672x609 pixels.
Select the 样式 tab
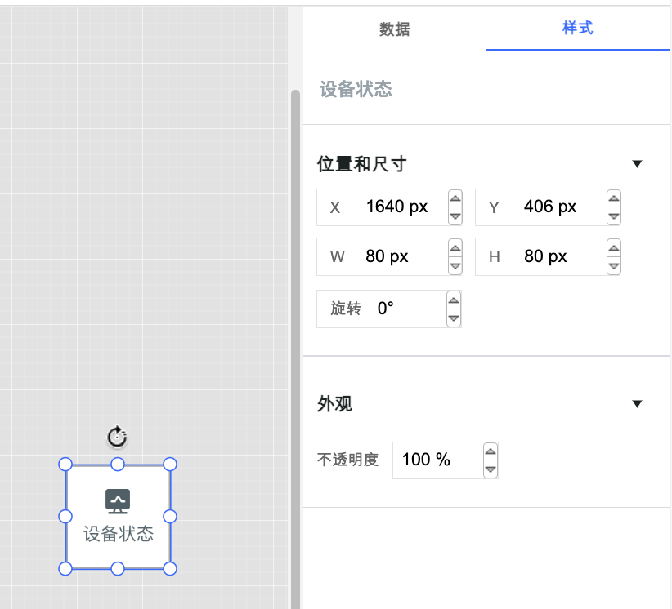point(577,29)
